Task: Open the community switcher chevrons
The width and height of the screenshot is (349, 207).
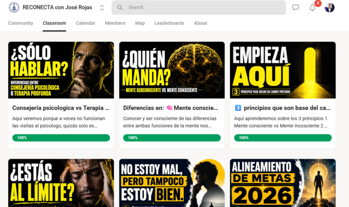Action: (x=102, y=8)
